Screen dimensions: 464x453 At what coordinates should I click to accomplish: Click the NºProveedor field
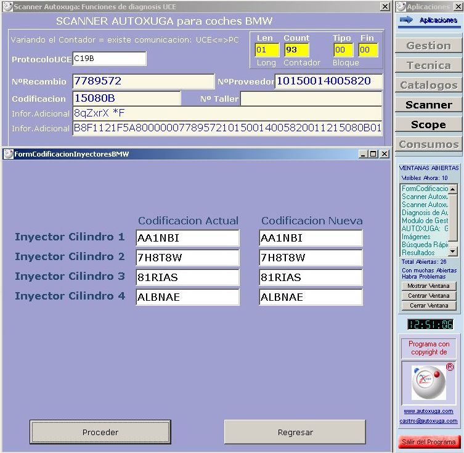[x=328, y=81]
